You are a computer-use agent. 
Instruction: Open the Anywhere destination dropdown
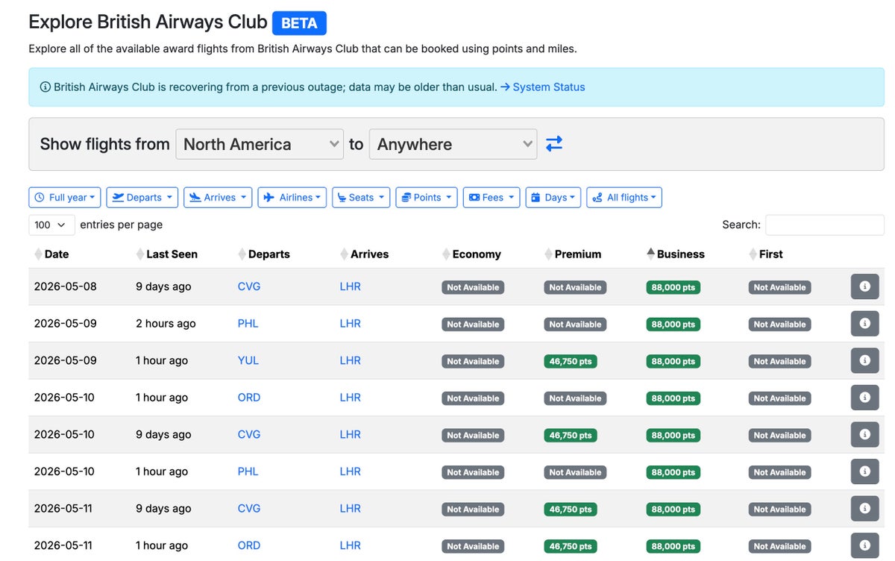point(453,144)
